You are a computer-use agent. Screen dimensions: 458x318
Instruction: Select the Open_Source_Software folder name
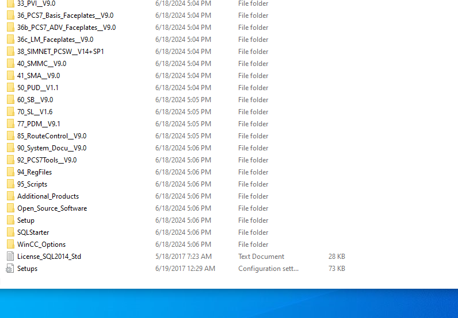[52, 208]
